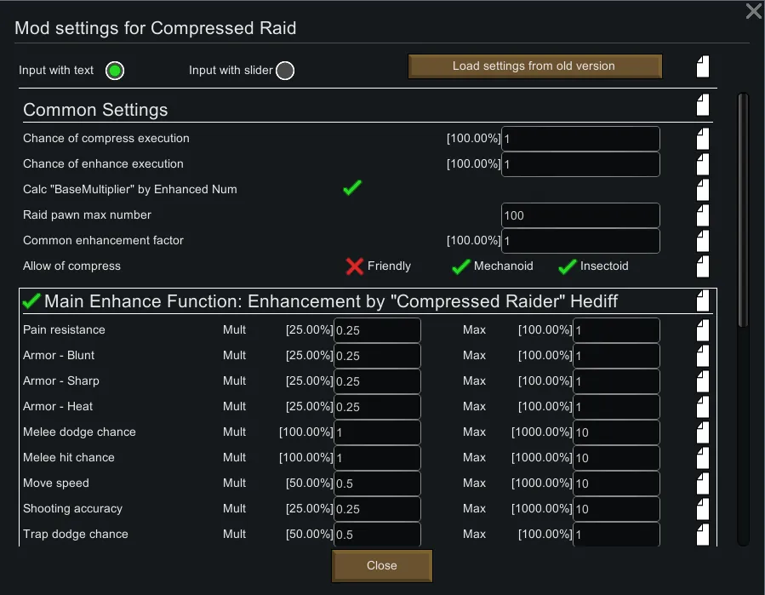Enable Friendly in Allow of compress
This screenshot has width=765, height=595.
(355, 266)
